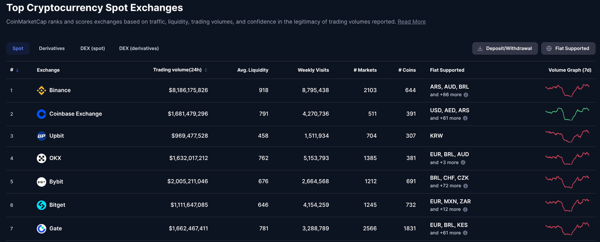Click the Binance logo icon
This screenshot has width=600, height=242.
click(x=41, y=90)
